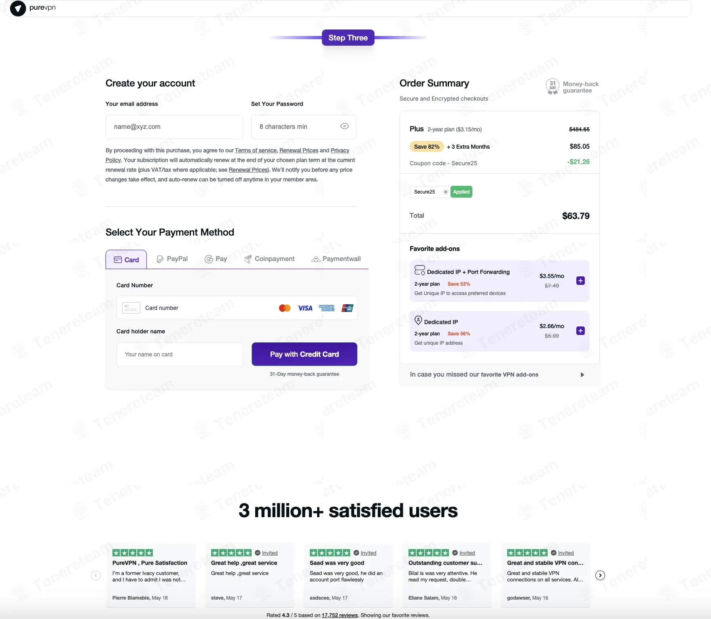
Task: Click five-star rating on Eliane Salam's review
Action: pos(429,553)
